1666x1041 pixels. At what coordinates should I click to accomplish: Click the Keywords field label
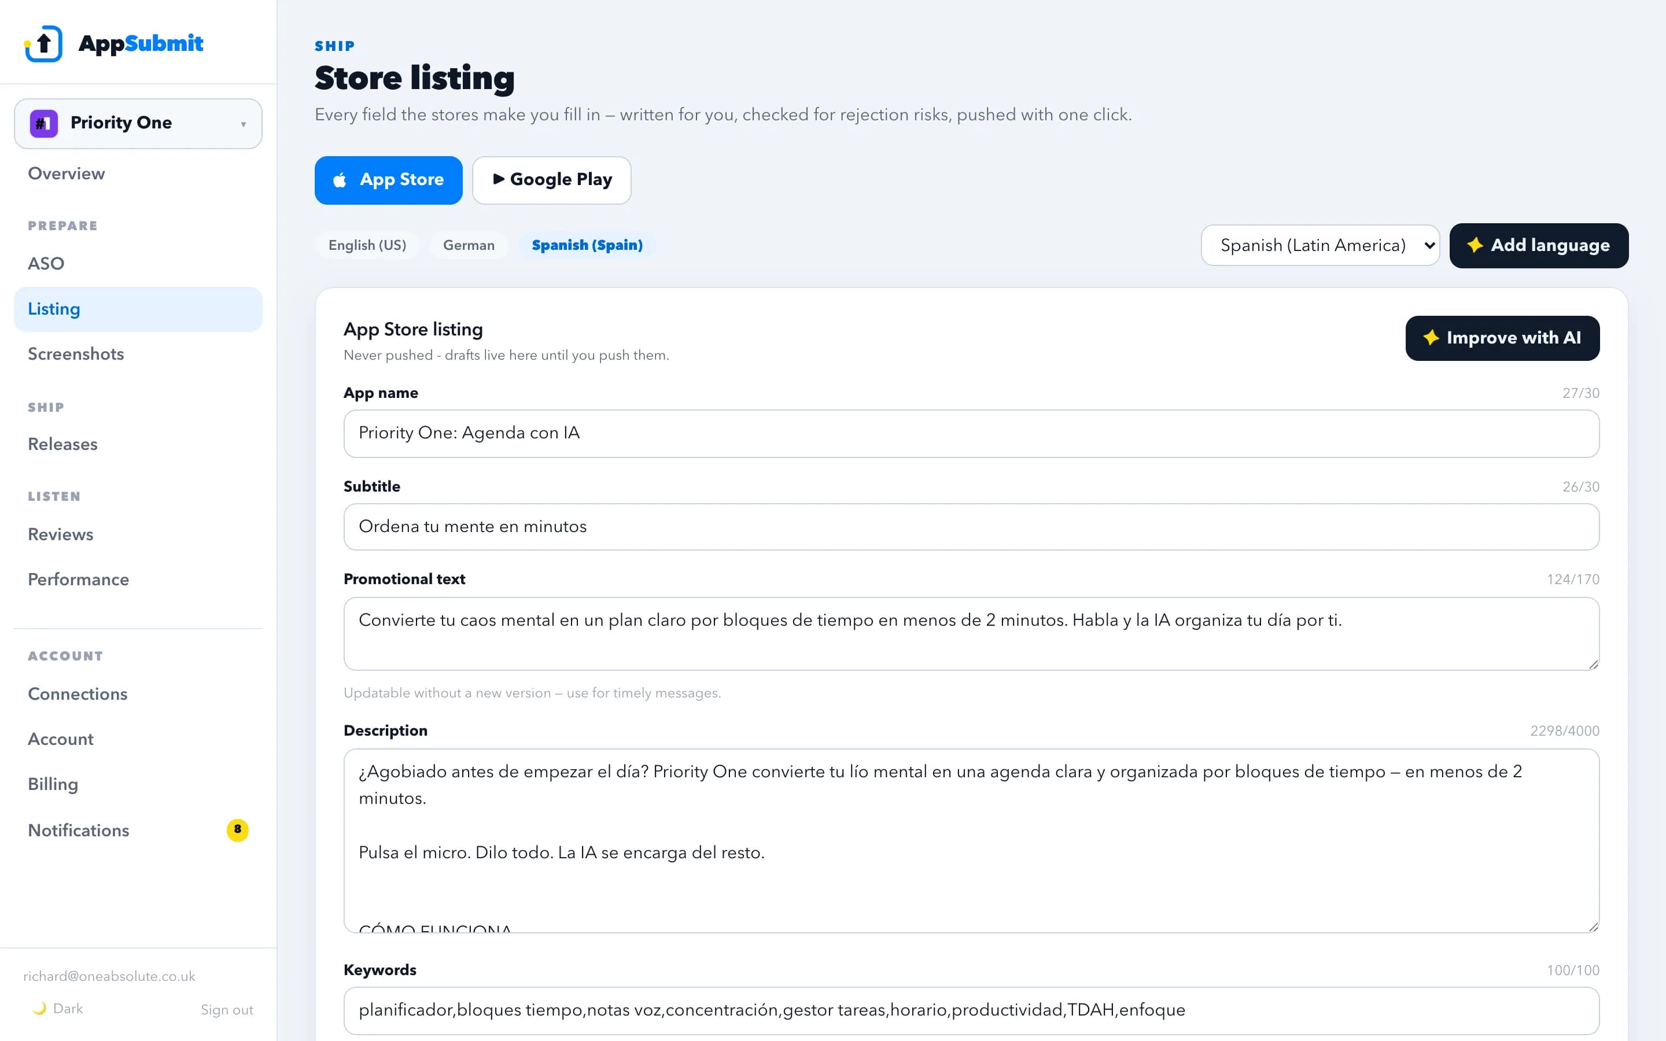pos(380,970)
